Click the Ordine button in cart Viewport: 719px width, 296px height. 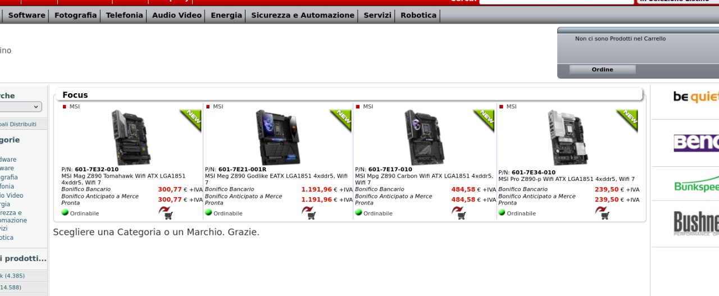pos(603,70)
